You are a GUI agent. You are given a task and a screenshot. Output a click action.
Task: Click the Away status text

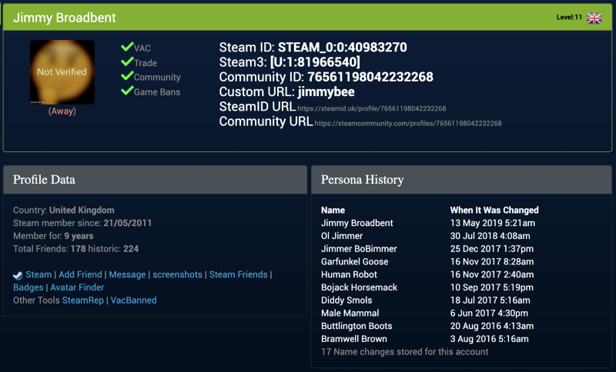(x=62, y=111)
